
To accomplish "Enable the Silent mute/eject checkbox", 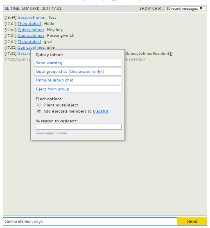I will coord(39,105).
